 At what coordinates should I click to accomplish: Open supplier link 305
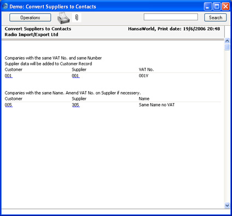[76, 105]
